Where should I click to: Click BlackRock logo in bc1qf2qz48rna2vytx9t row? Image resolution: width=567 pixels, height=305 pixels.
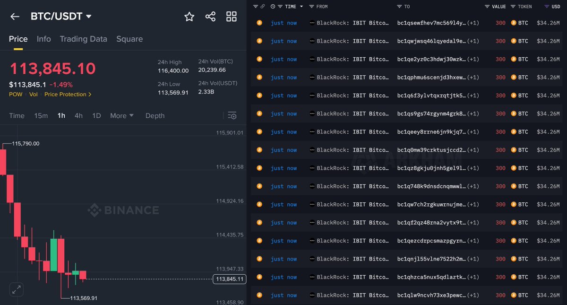pos(312,223)
